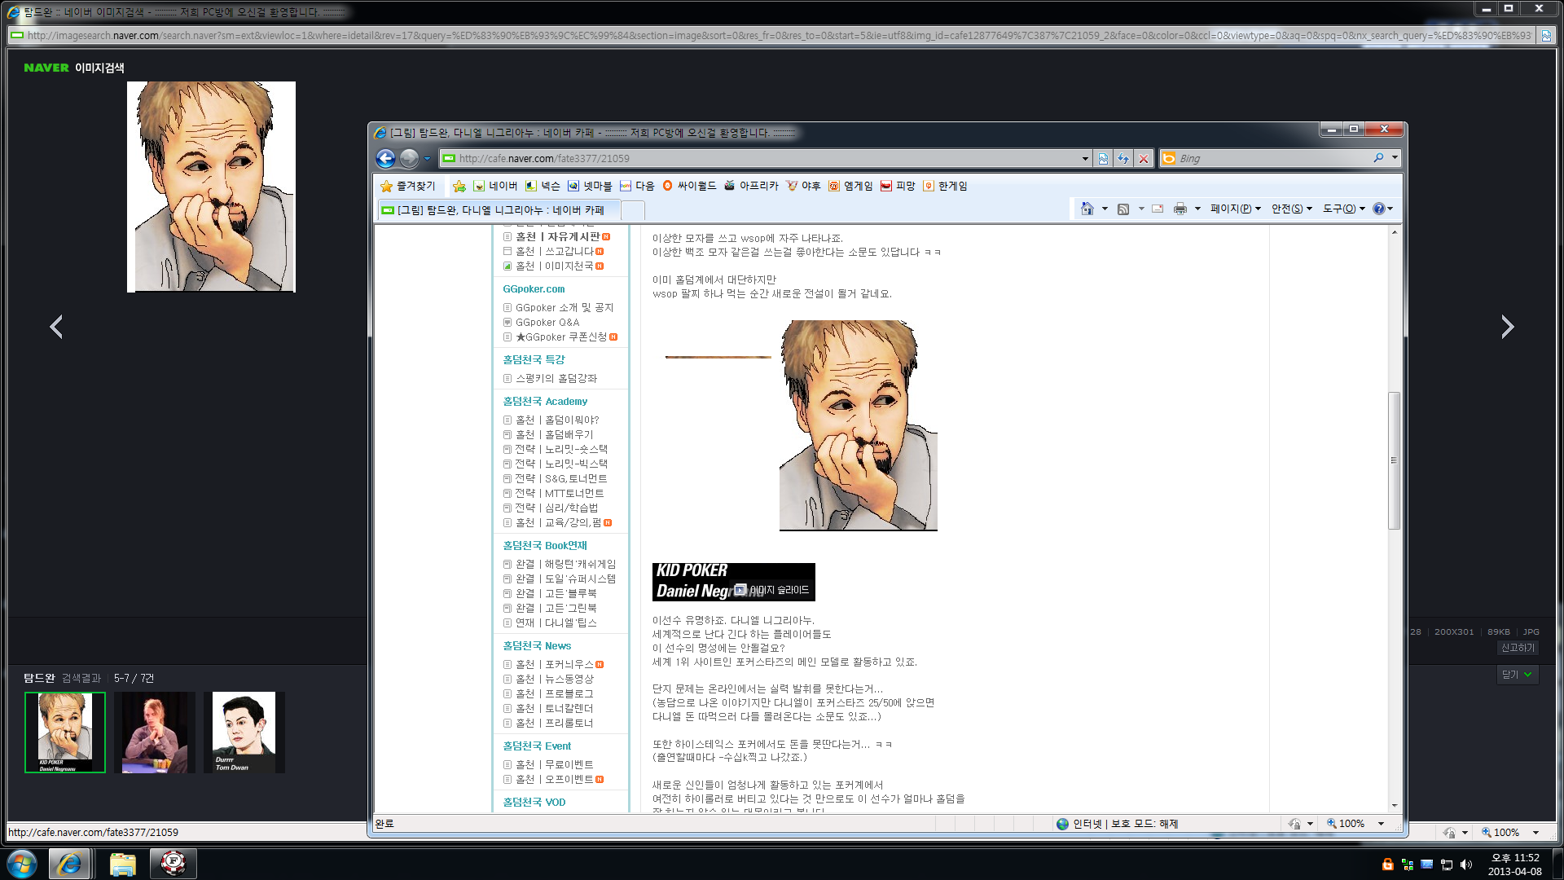This screenshot has height=880, width=1564.
Task: Open the 야후 favorites bar shortcut
Action: (803, 186)
